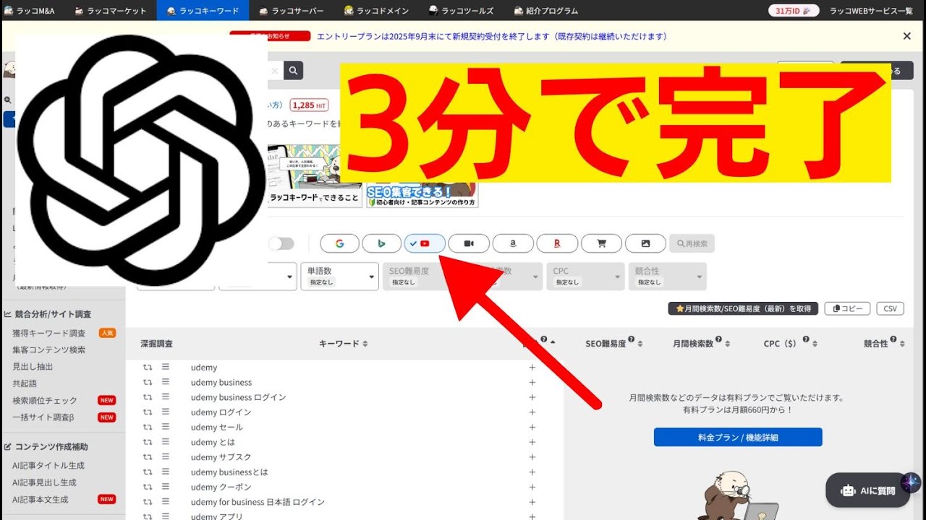Flip the switch left of the source buttons

click(281, 244)
